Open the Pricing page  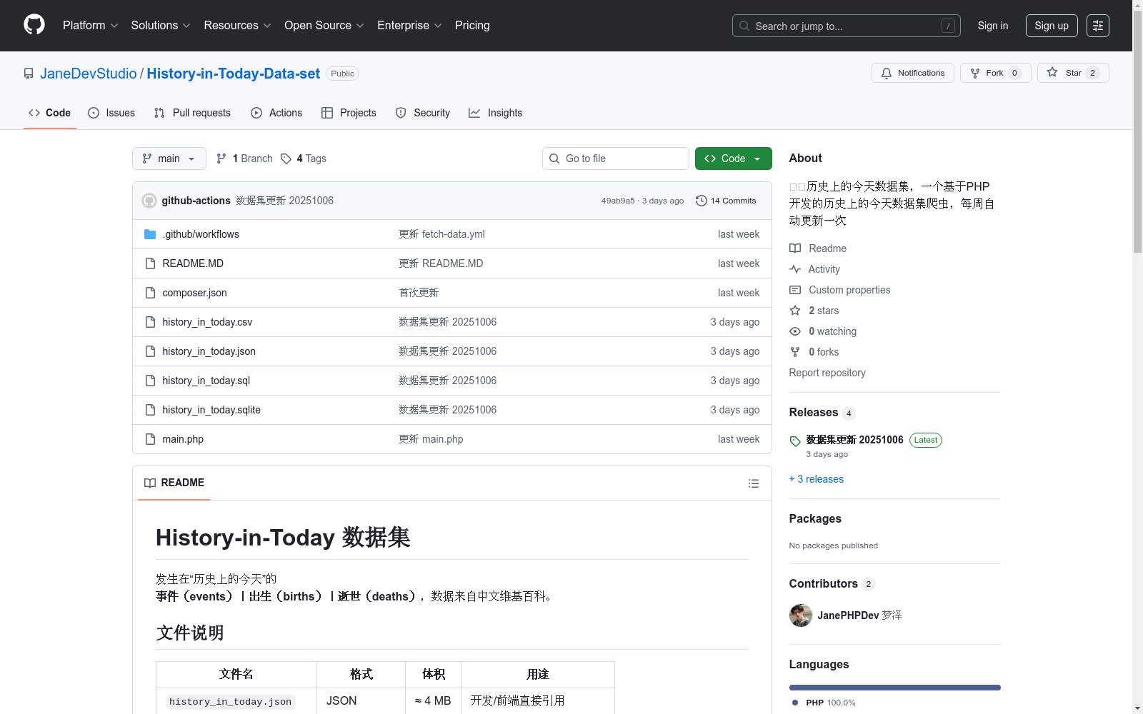coord(472,26)
